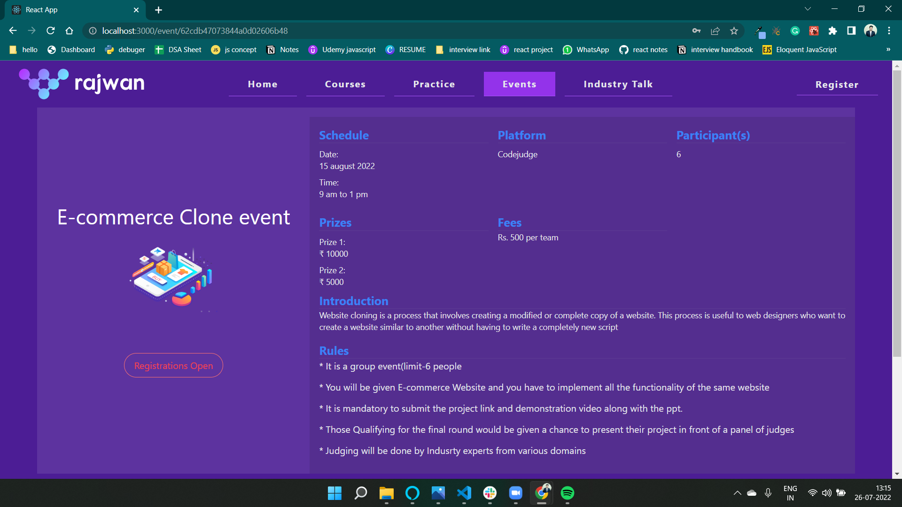The width and height of the screenshot is (902, 507).
Task: Expand the hidden bookmarks chevron
Action: pyautogui.click(x=888, y=50)
